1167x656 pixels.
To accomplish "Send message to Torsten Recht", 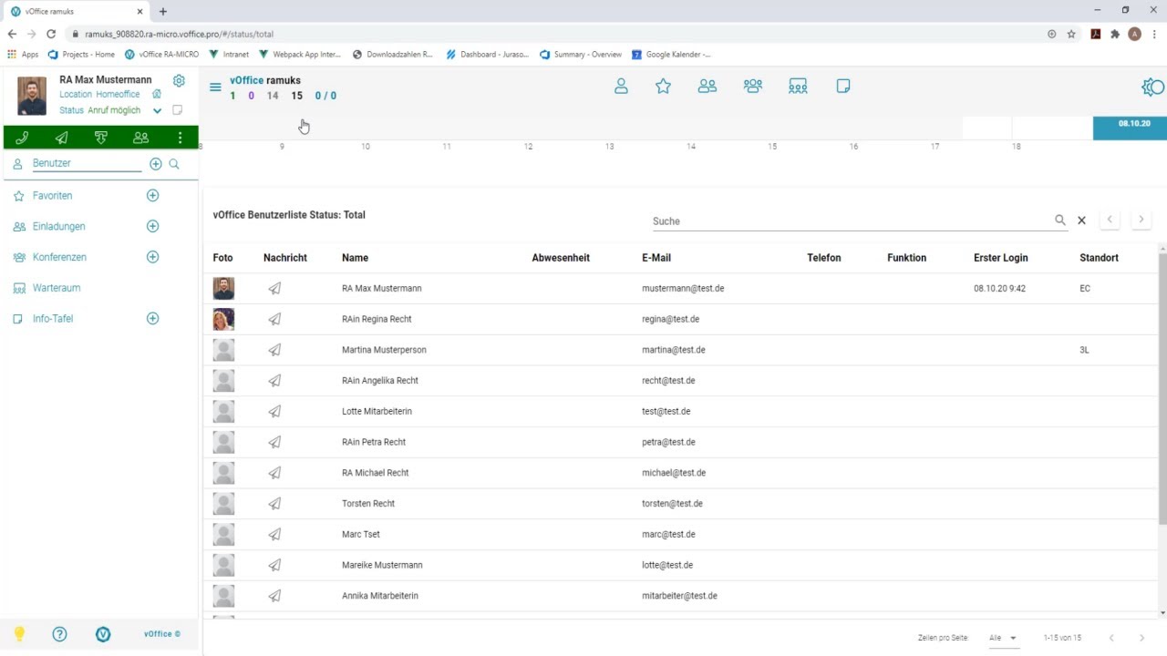I will tap(274, 503).
